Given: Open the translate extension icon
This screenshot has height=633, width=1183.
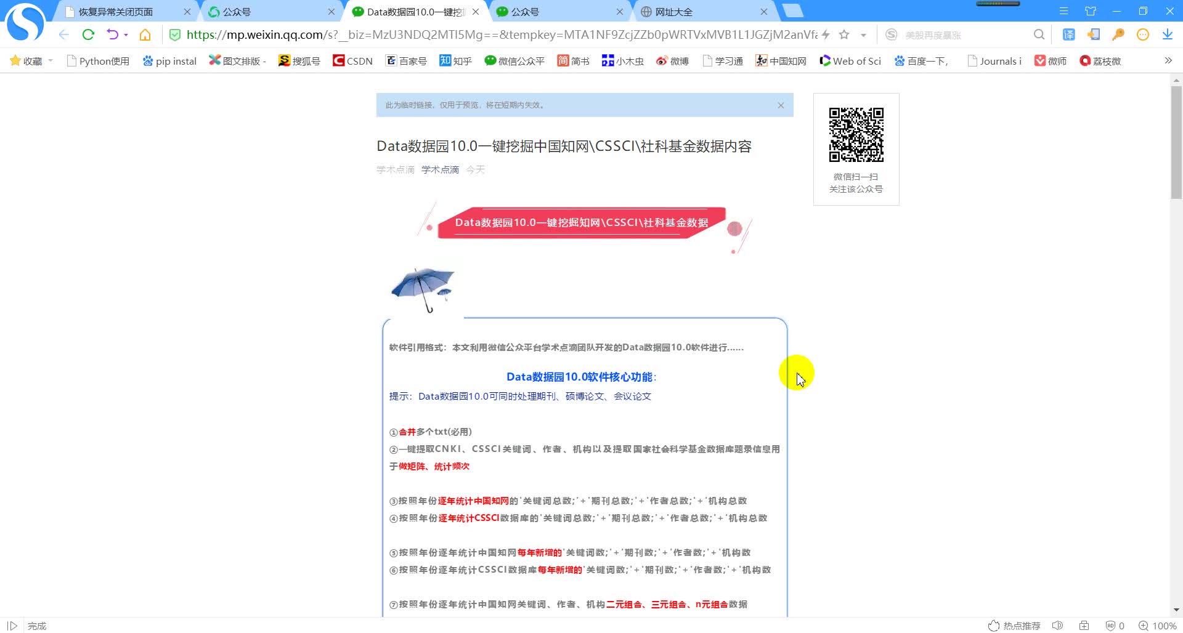Looking at the screenshot, I should [1069, 35].
